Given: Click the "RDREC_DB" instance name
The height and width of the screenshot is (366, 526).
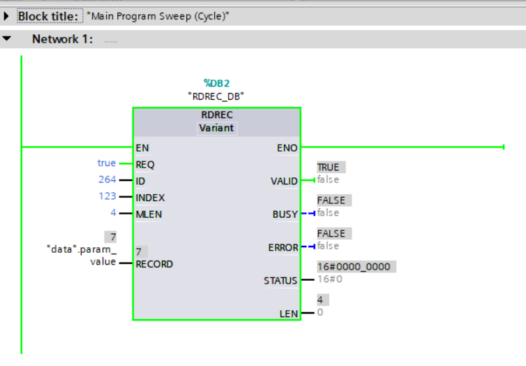Looking at the screenshot, I should point(216,96).
